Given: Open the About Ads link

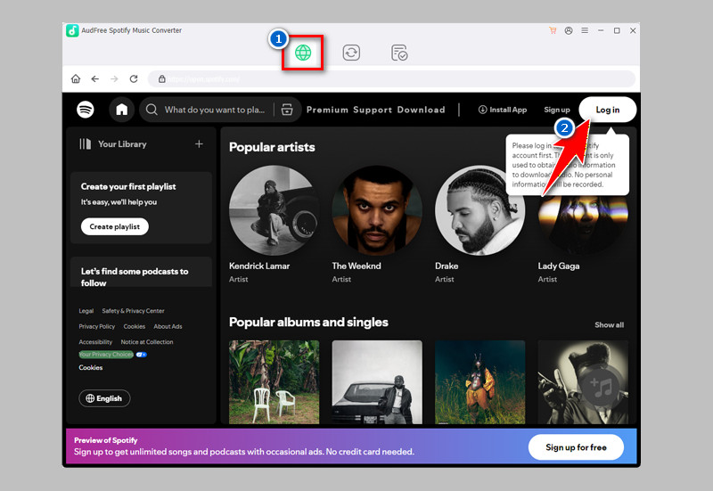Looking at the screenshot, I should tap(168, 326).
